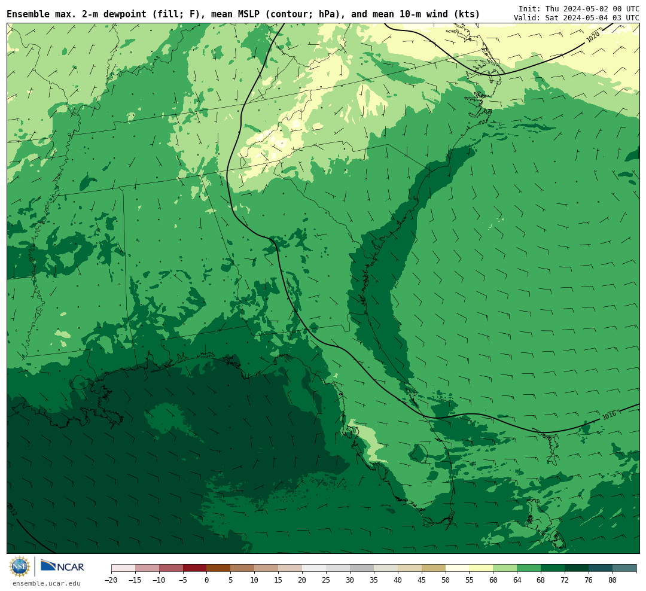The image size is (646, 591).
Task: Pick the 20 to 25 near-white colorbar swatch
Action: [x=315, y=568]
